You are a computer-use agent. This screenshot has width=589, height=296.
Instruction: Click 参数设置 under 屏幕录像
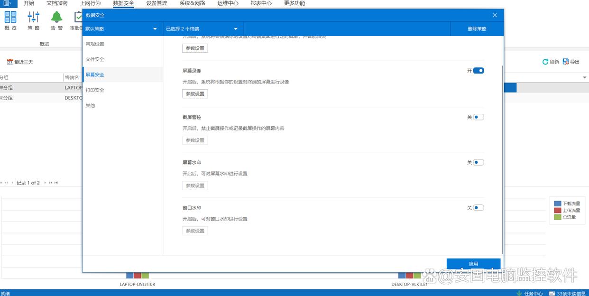195,94
